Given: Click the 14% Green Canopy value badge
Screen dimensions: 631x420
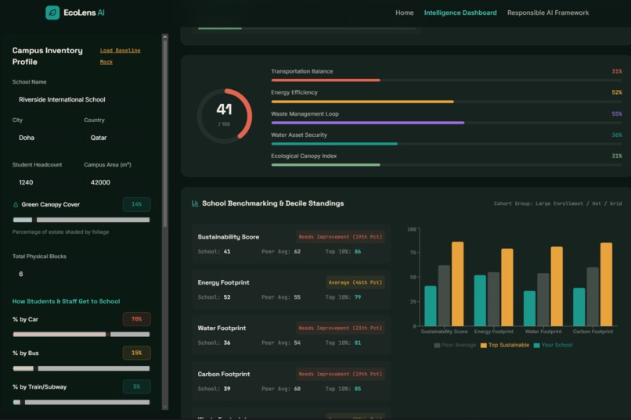Looking at the screenshot, I should [137, 204].
